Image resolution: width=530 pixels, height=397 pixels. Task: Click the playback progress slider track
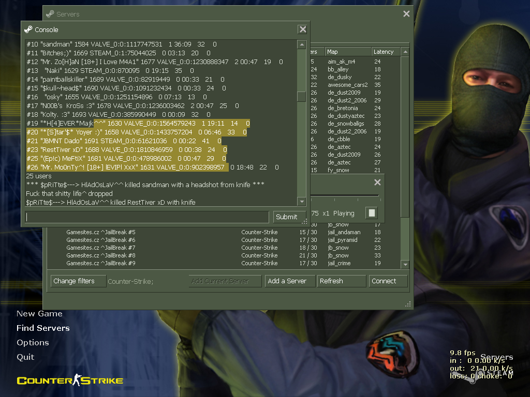point(344,195)
